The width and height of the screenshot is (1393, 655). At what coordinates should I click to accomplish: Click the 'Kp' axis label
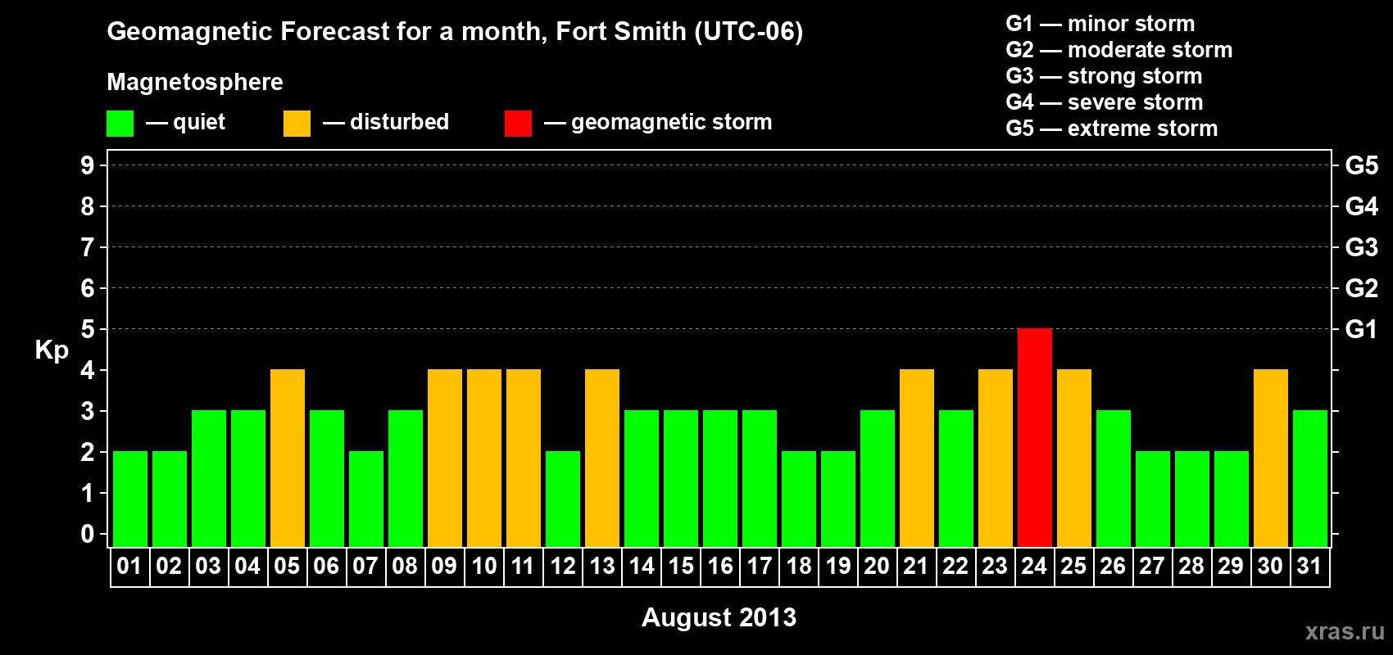(x=52, y=350)
